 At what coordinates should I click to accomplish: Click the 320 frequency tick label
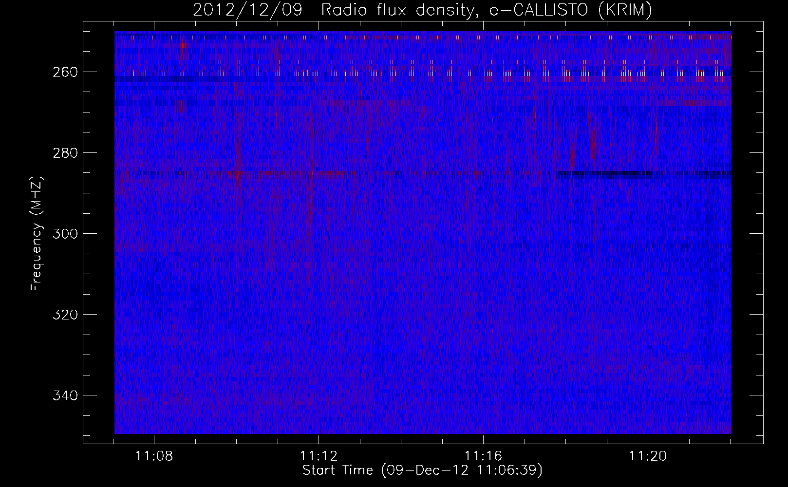click(x=65, y=315)
